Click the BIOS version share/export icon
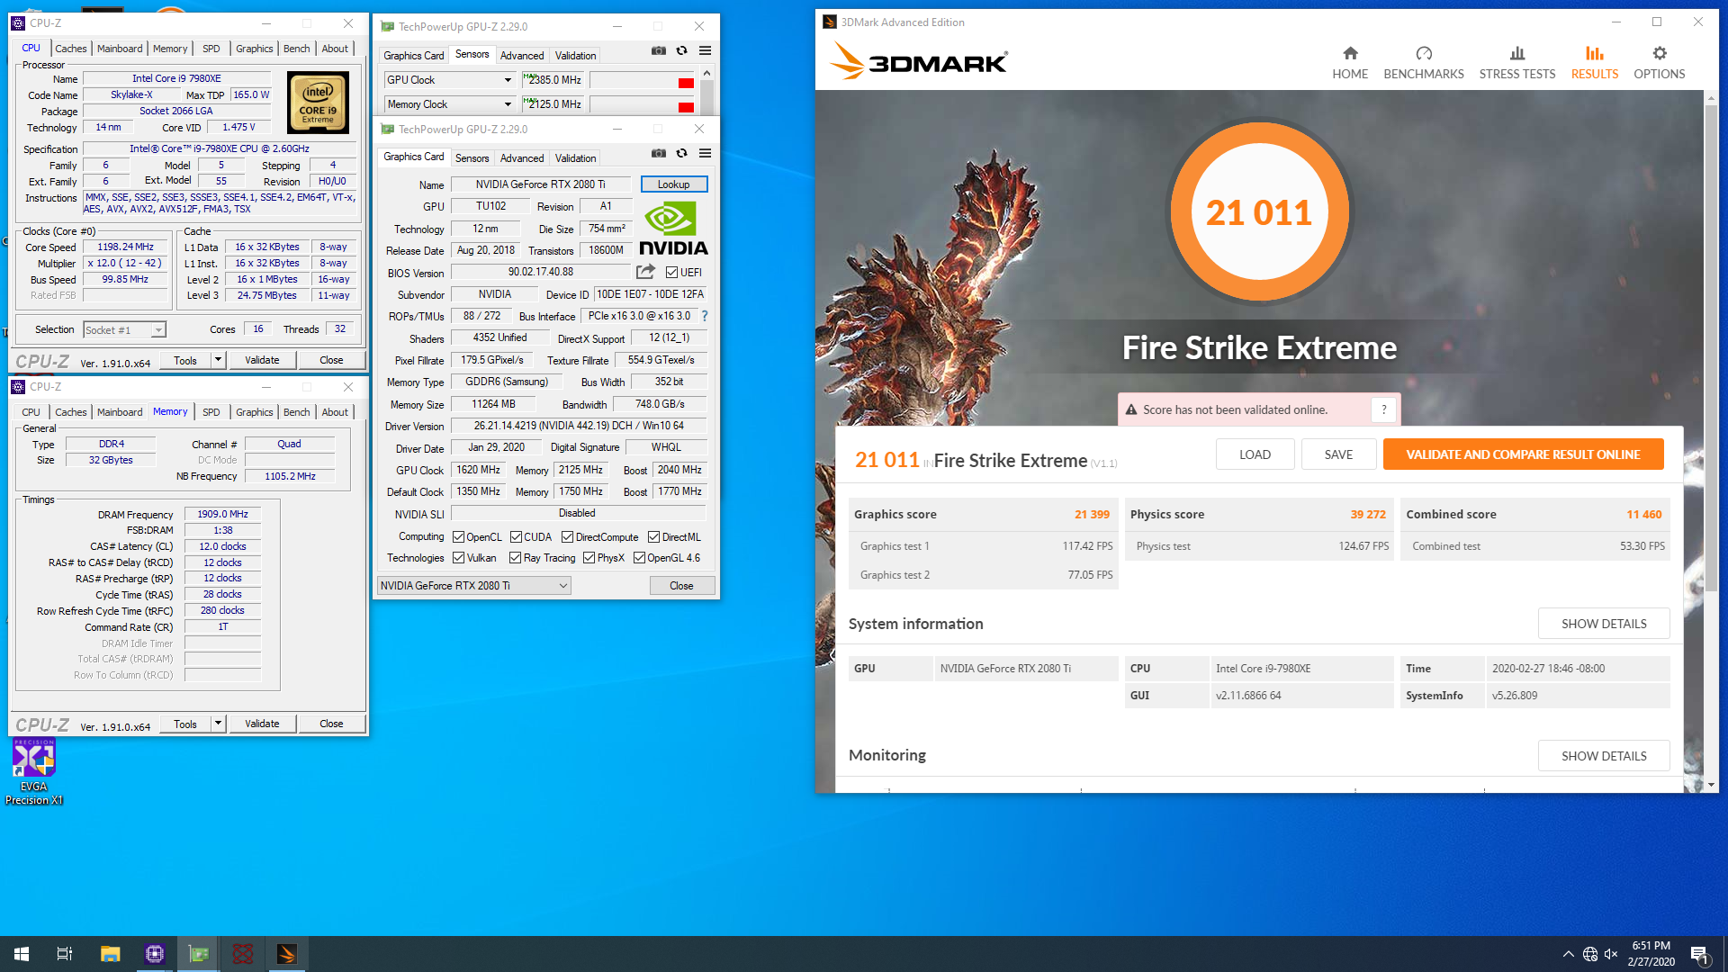Image resolution: width=1728 pixels, height=972 pixels. (x=645, y=272)
